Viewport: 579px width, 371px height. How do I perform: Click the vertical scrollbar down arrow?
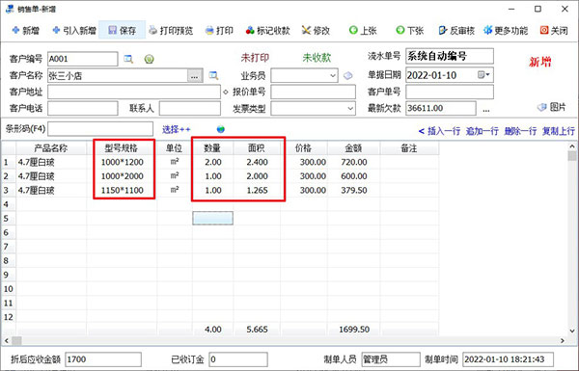(x=572, y=331)
